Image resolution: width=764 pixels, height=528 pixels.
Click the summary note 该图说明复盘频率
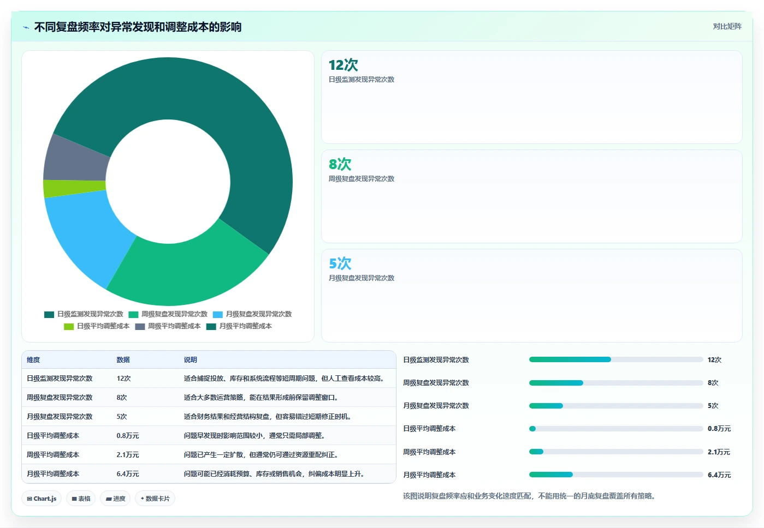(529, 496)
